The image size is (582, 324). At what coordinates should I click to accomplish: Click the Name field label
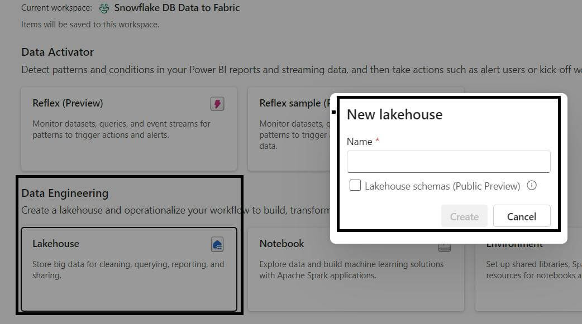(x=359, y=142)
